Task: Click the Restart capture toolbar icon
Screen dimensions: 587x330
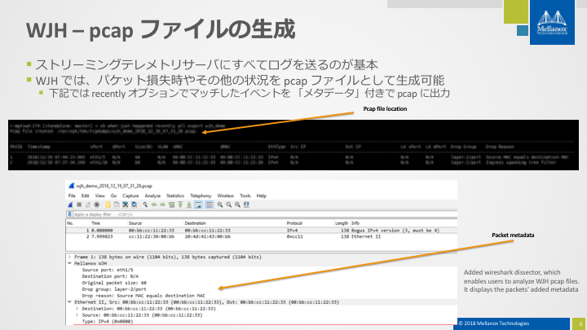Action: [x=87, y=205]
